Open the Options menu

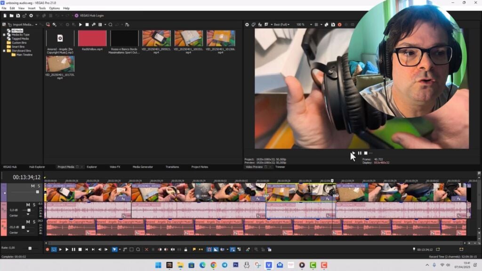[55, 8]
